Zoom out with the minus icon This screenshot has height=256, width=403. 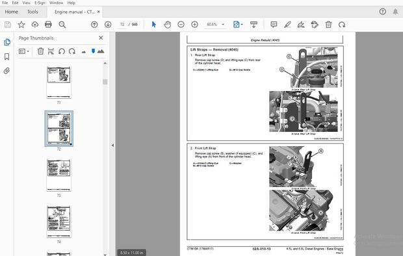click(181, 25)
